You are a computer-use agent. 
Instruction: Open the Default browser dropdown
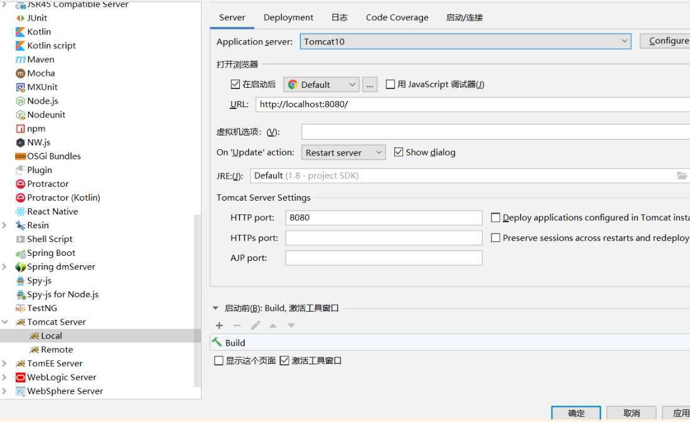(321, 85)
